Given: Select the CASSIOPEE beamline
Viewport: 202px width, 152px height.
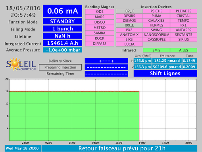Looking at the screenshot, I should (156, 40).
